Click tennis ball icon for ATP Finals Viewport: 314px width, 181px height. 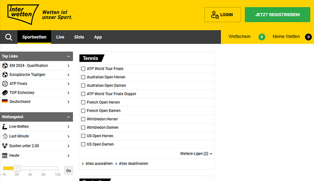[5, 84]
